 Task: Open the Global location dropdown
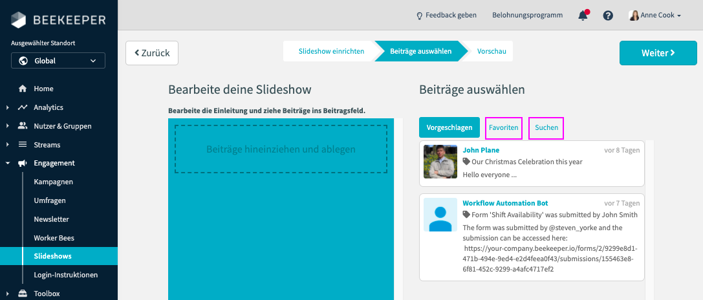pyautogui.click(x=58, y=61)
